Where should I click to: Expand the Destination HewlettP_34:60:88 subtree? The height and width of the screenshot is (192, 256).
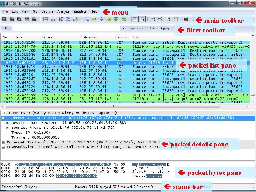8,123
